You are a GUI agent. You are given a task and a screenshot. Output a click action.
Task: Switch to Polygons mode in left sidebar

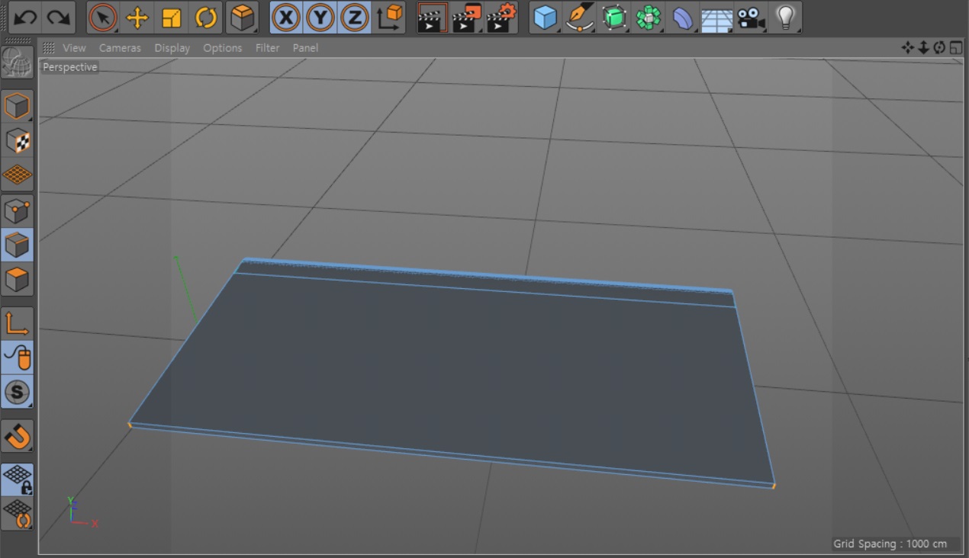coord(17,280)
